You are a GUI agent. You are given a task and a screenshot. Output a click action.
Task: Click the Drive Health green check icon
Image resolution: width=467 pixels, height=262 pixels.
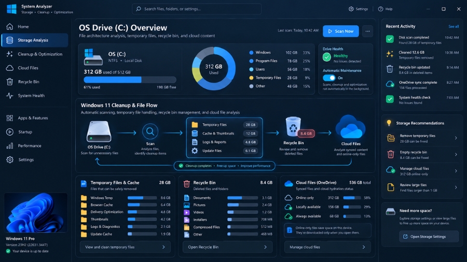327,57
